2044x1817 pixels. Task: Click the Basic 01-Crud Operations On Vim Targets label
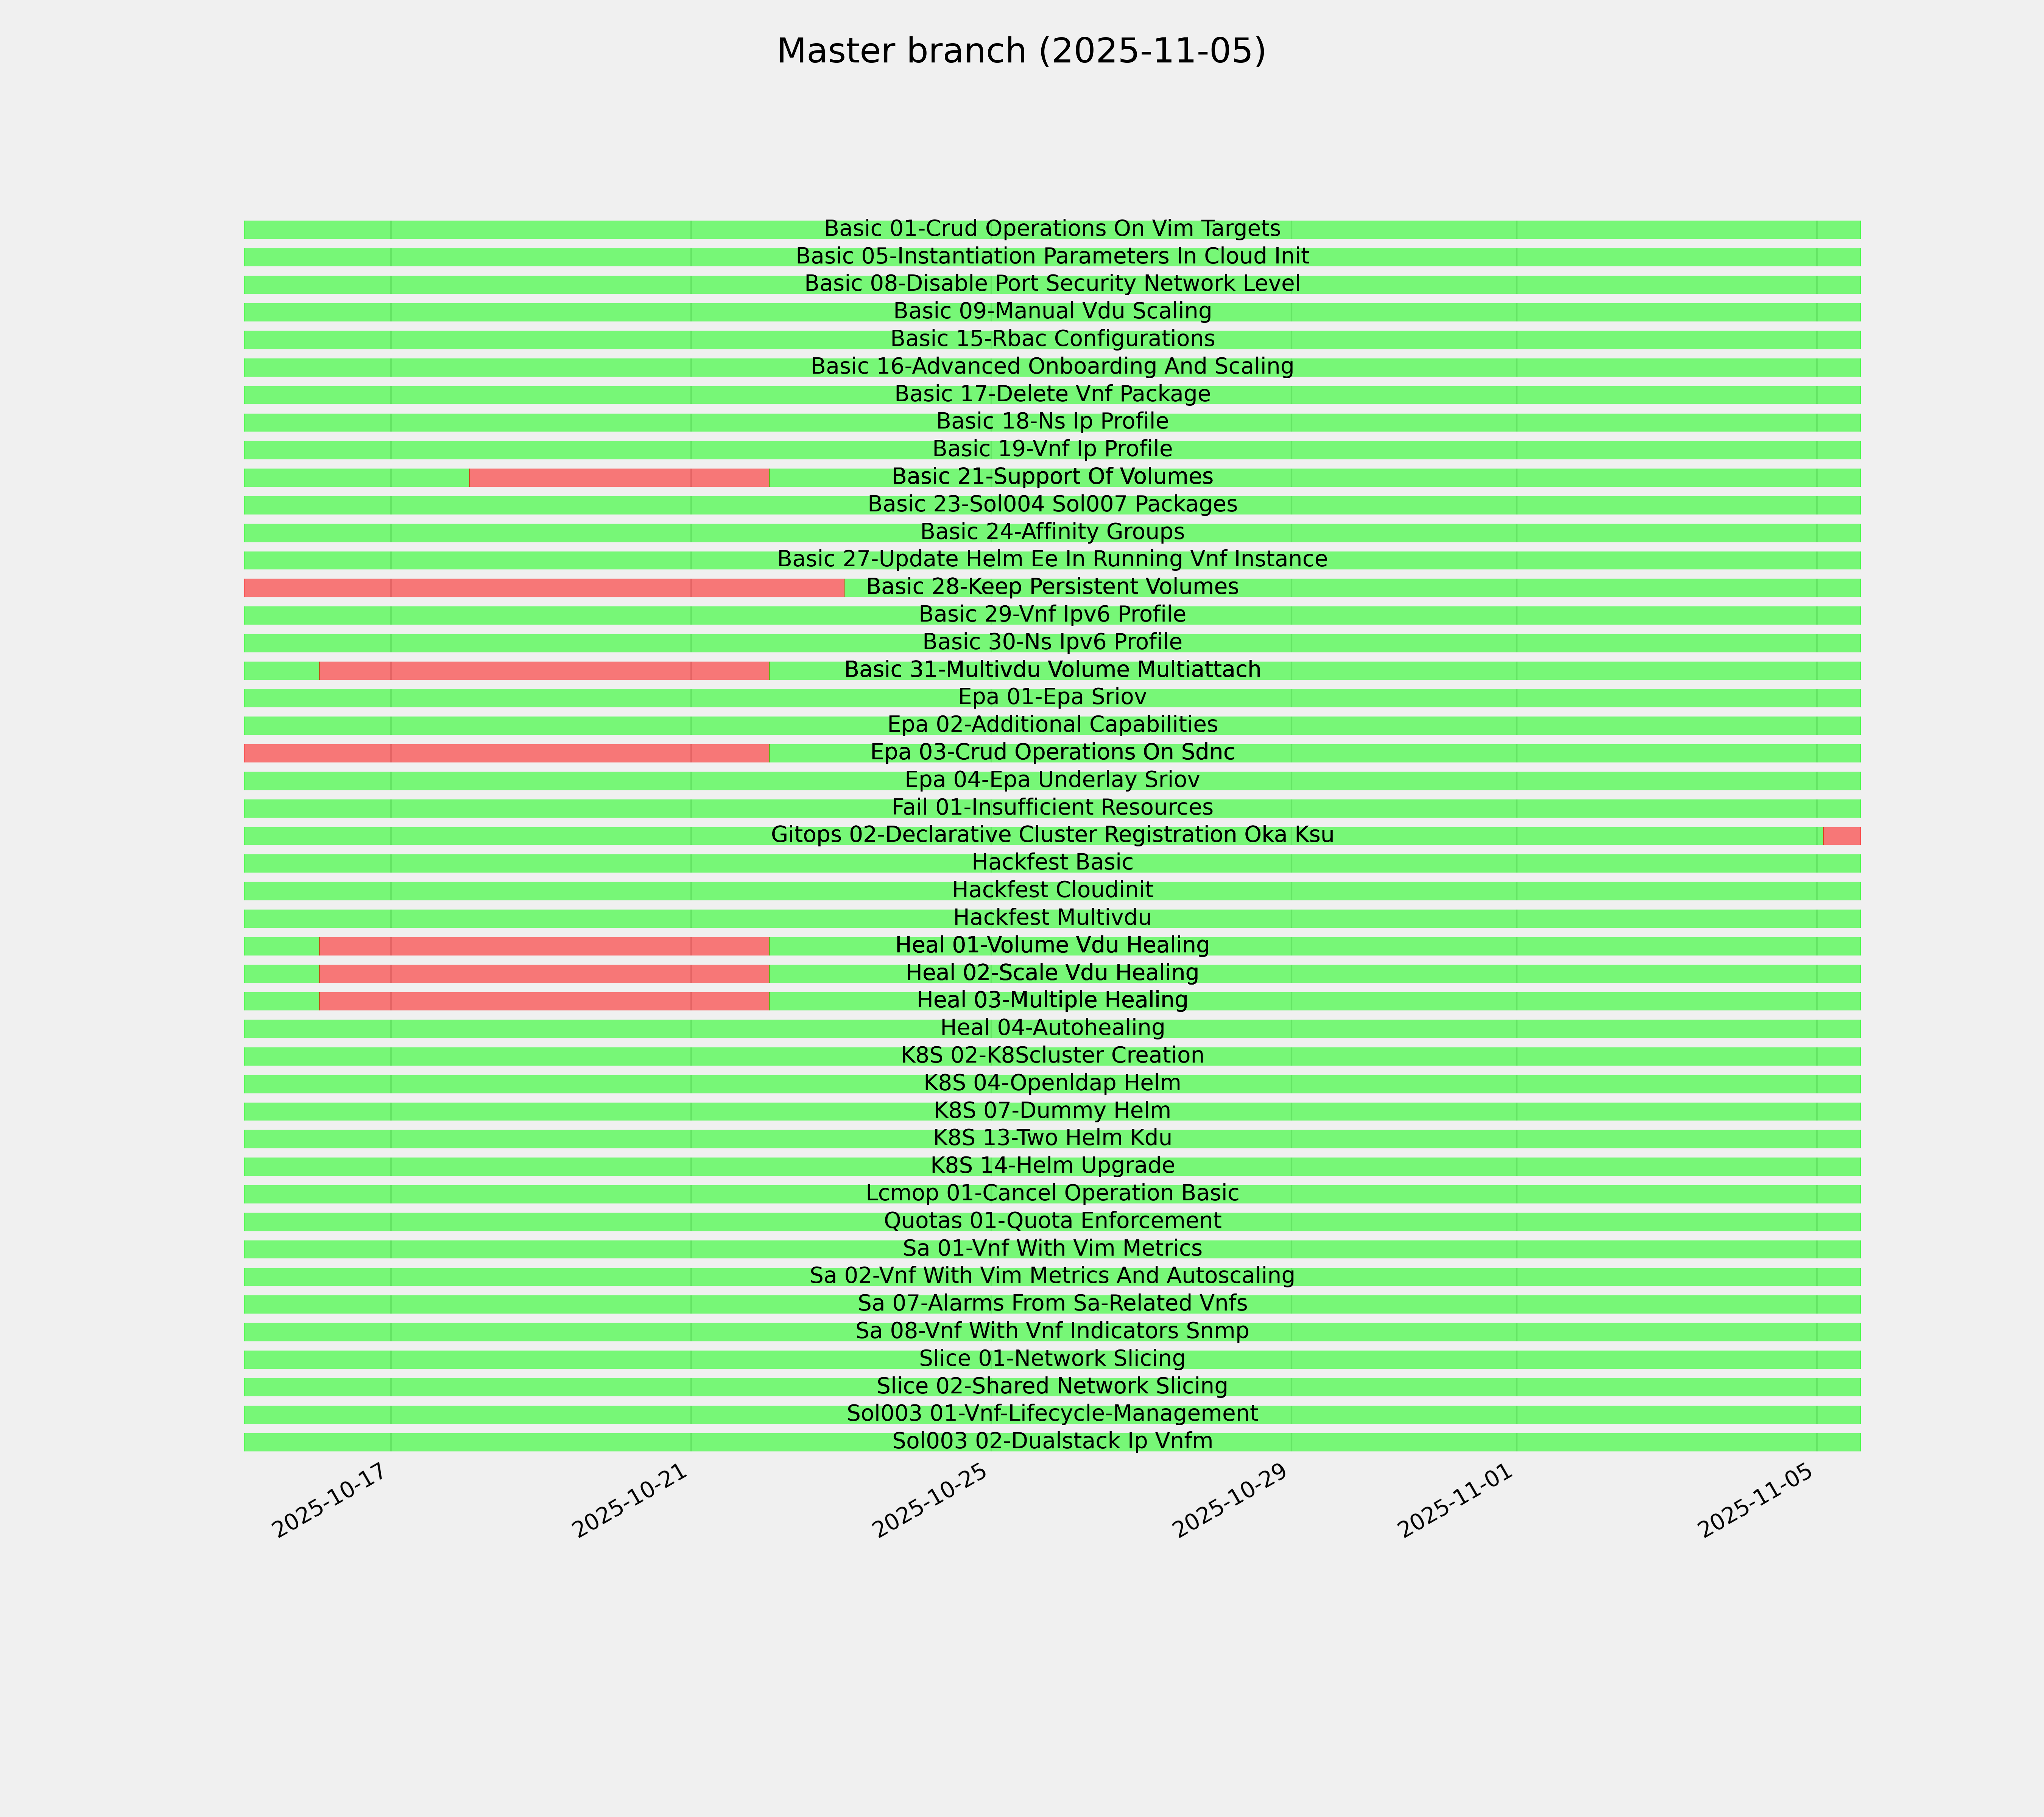(x=1052, y=229)
